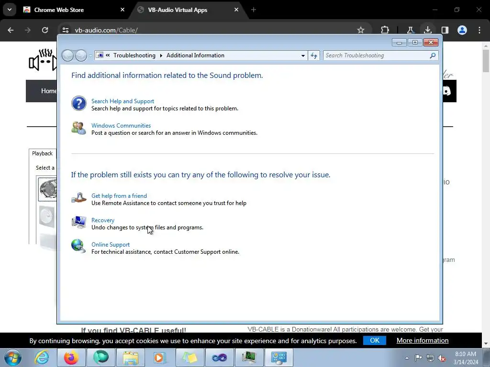490x367 pixels.
Task: Click the site information icon in Chrome's address bar
Action: click(65, 30)
